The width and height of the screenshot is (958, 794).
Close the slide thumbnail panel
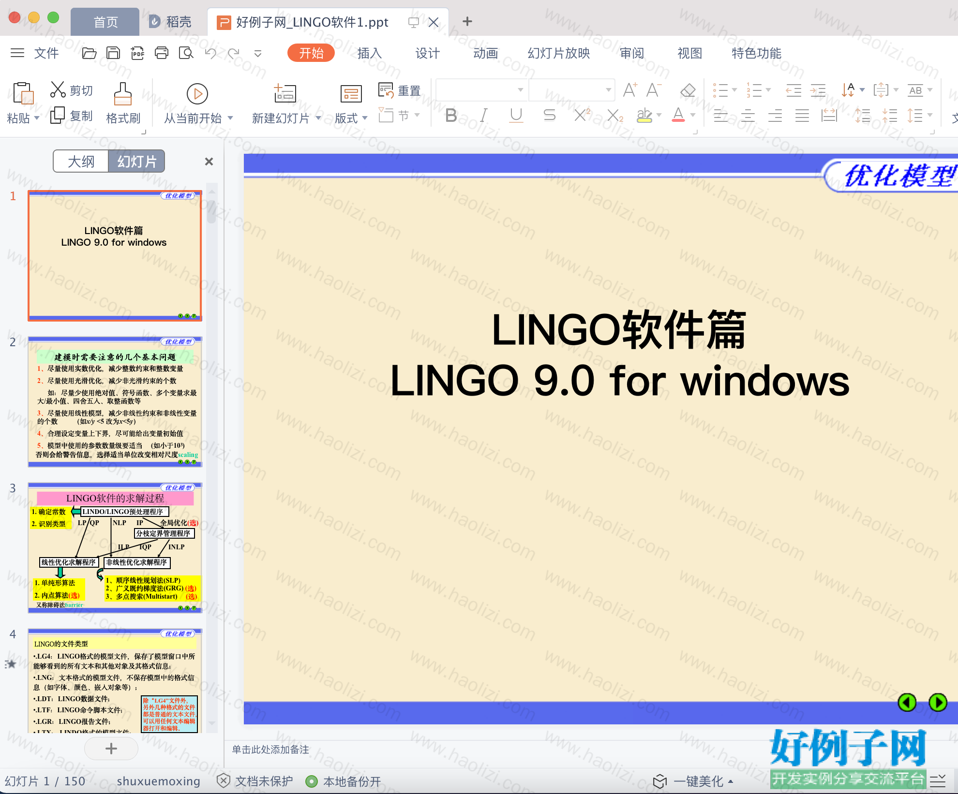[209, 162]
